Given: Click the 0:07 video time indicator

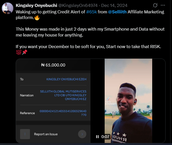Looking at the screenshot, I should coord(105,137).
